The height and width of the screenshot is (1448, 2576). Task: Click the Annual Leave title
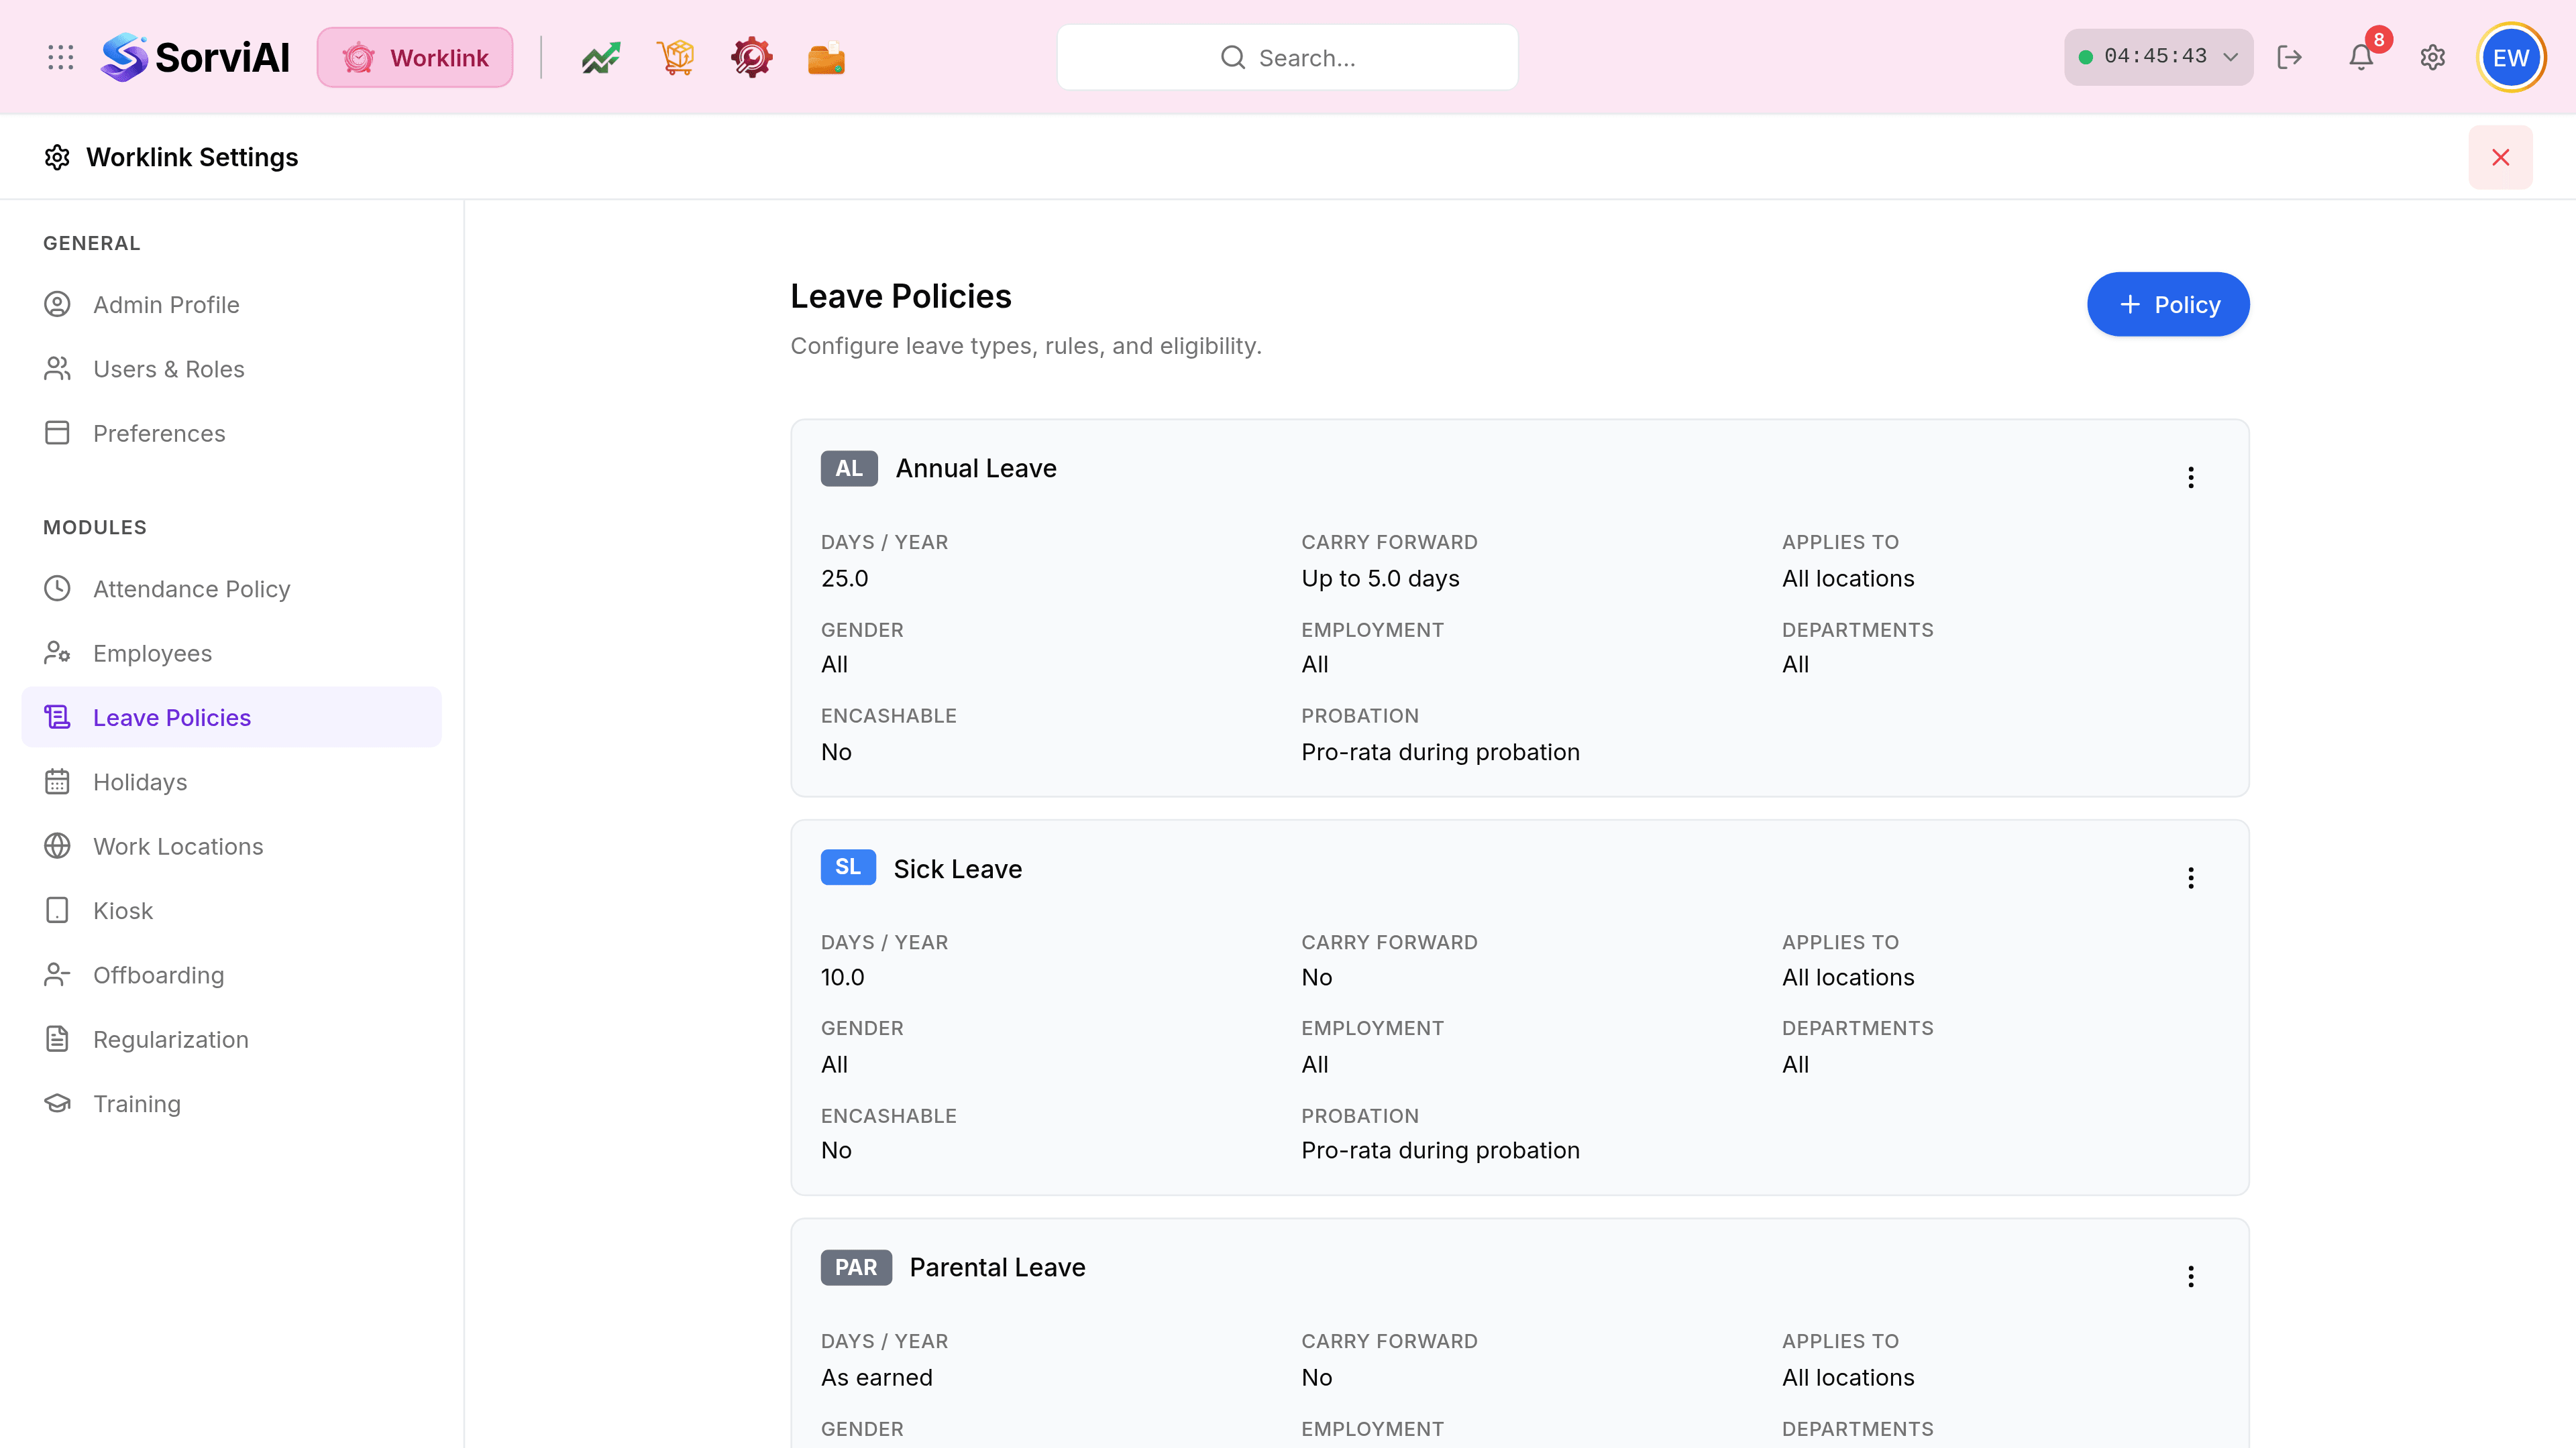tap(976, 468)
